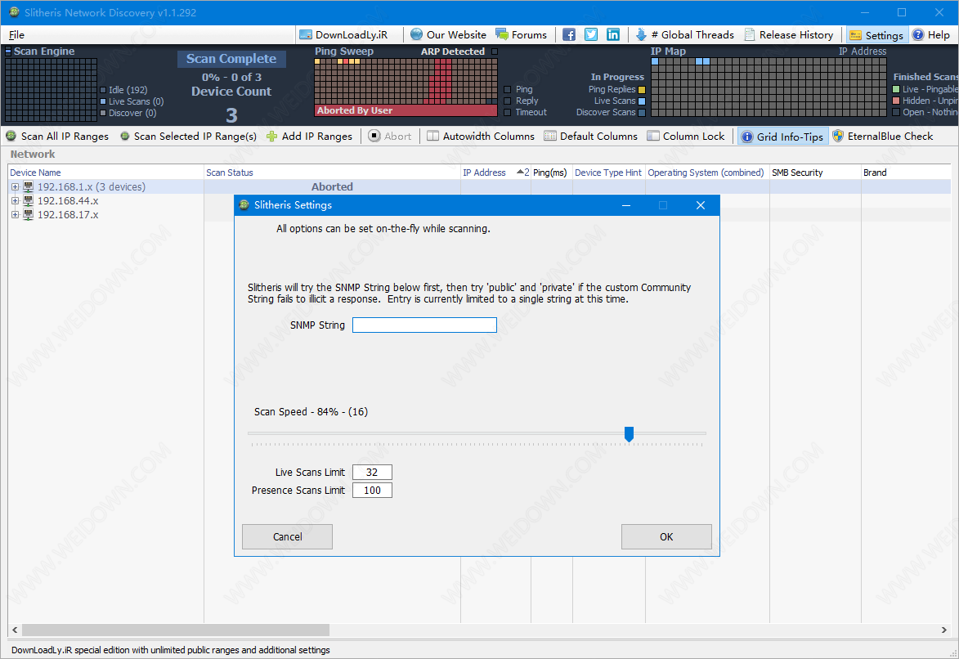Click the Discover Scans swatch
The image size is (959, 659).
[642, 113]
